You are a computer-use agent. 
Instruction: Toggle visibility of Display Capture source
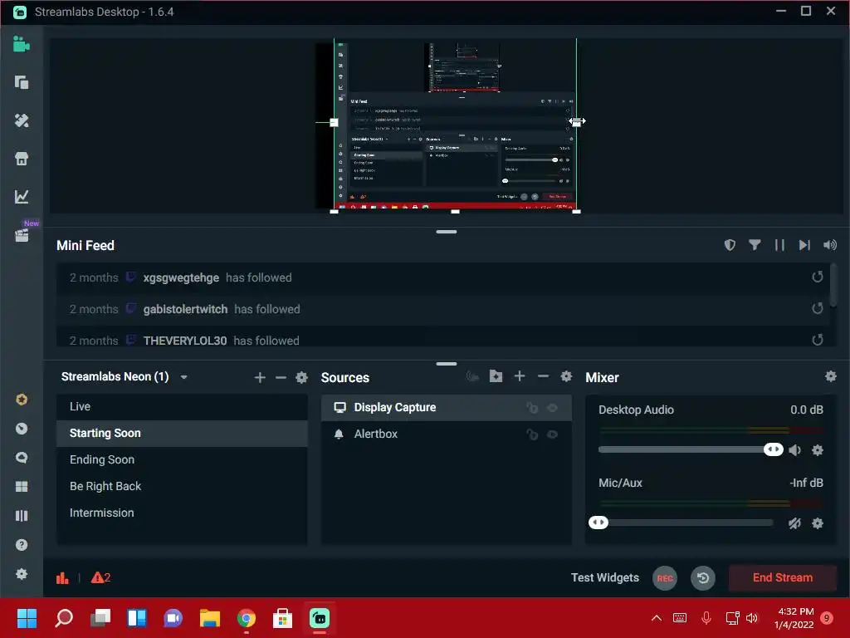tap(552, 408)
